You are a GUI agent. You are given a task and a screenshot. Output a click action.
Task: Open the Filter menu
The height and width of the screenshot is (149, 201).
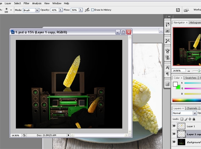(x=26, y=4)
